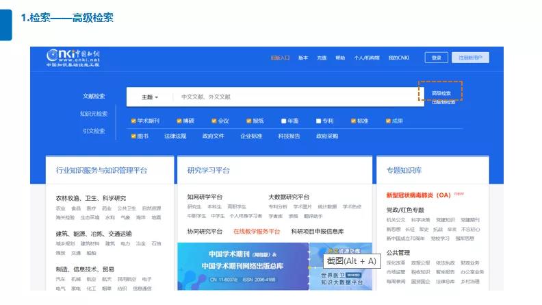Toggle the 报纸 checkbox

(248, 121)
